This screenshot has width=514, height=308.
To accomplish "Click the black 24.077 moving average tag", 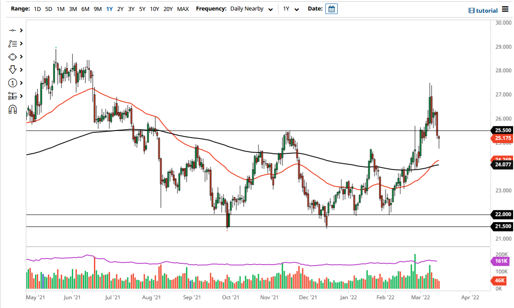I will pyautogui.click(x=502, y=165).
